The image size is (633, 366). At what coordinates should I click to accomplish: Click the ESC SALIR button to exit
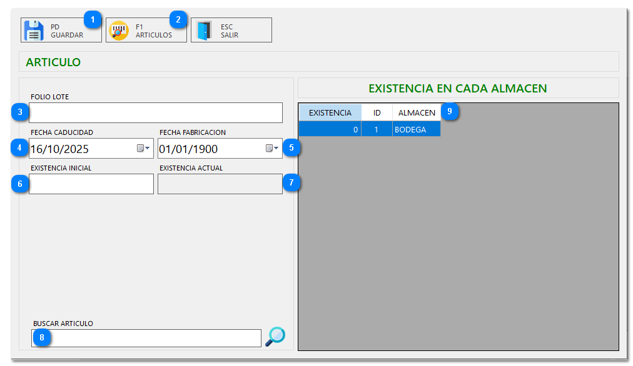click(231, 29)
